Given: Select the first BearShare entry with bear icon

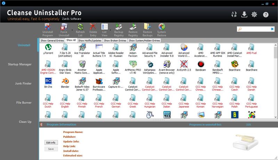Looking at the screenshot, I should (x=235, y=66).
